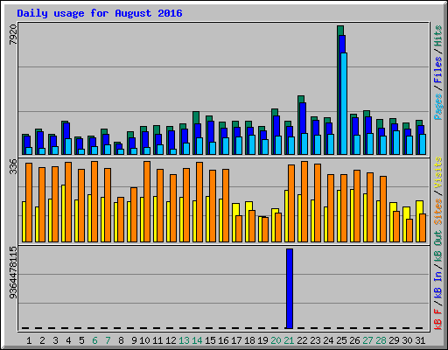This screenshot has width=448, height=350.
Task: Click green day 28 label
Action: click(381, 340)
